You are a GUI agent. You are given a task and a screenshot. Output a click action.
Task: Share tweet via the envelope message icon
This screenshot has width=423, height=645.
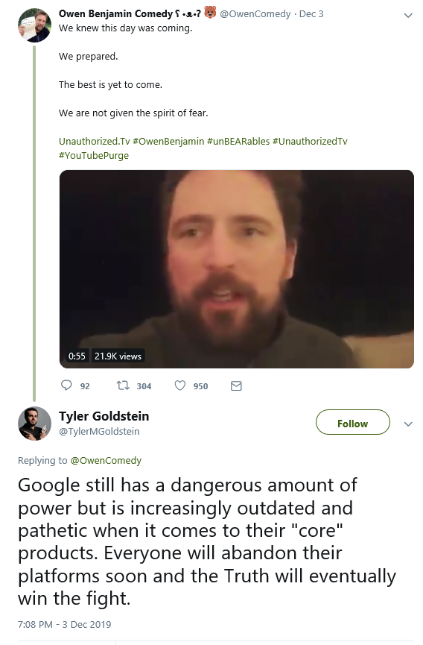(x=236, y=386)
